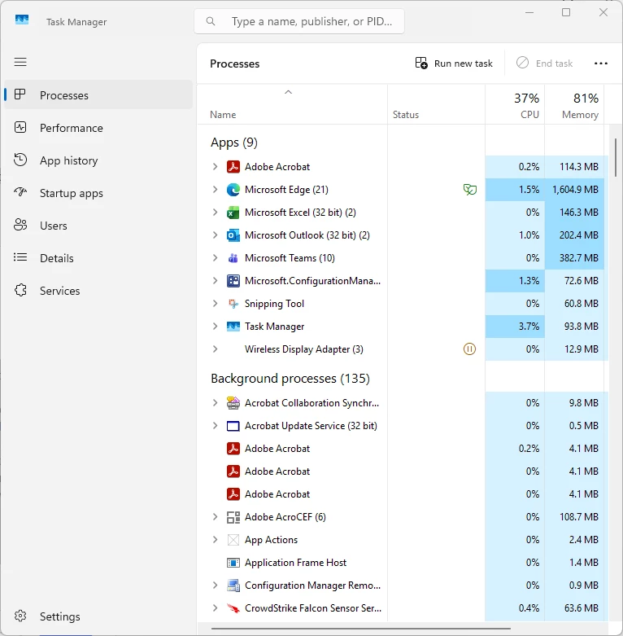The width and height of the screenshot is (623, 636).
Task: Expand the Wireless Display Adapter (3) group
Action: click(x=215, y=349)
